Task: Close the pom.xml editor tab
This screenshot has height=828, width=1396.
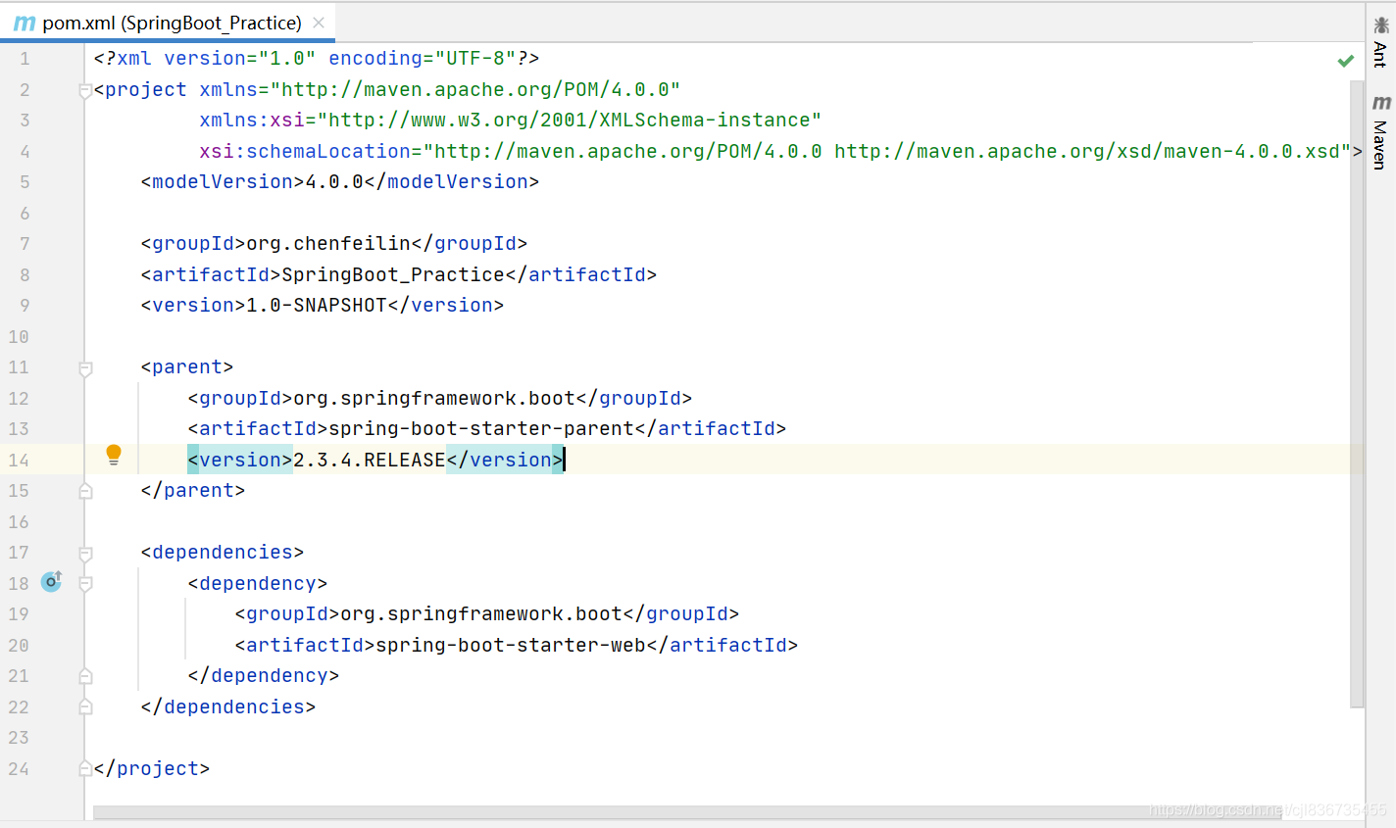Action: pyautogui.click(x=319, y=23)
